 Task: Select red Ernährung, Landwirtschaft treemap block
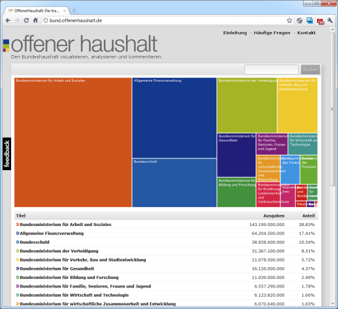268,195
